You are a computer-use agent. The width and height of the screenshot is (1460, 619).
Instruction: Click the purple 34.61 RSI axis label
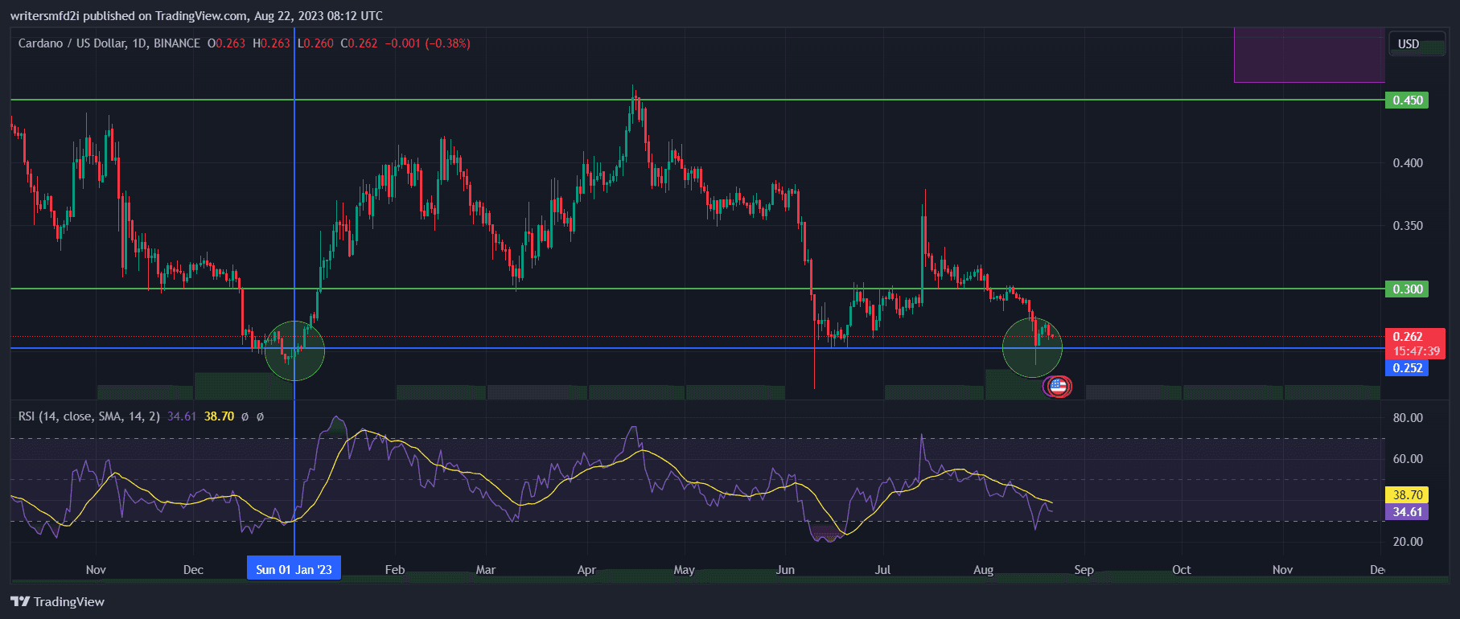tap(1406, 512)
